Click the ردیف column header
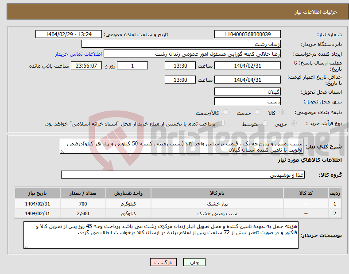This screenshot has width=349, height=274. pyautogui.click(x=335, y=193)
